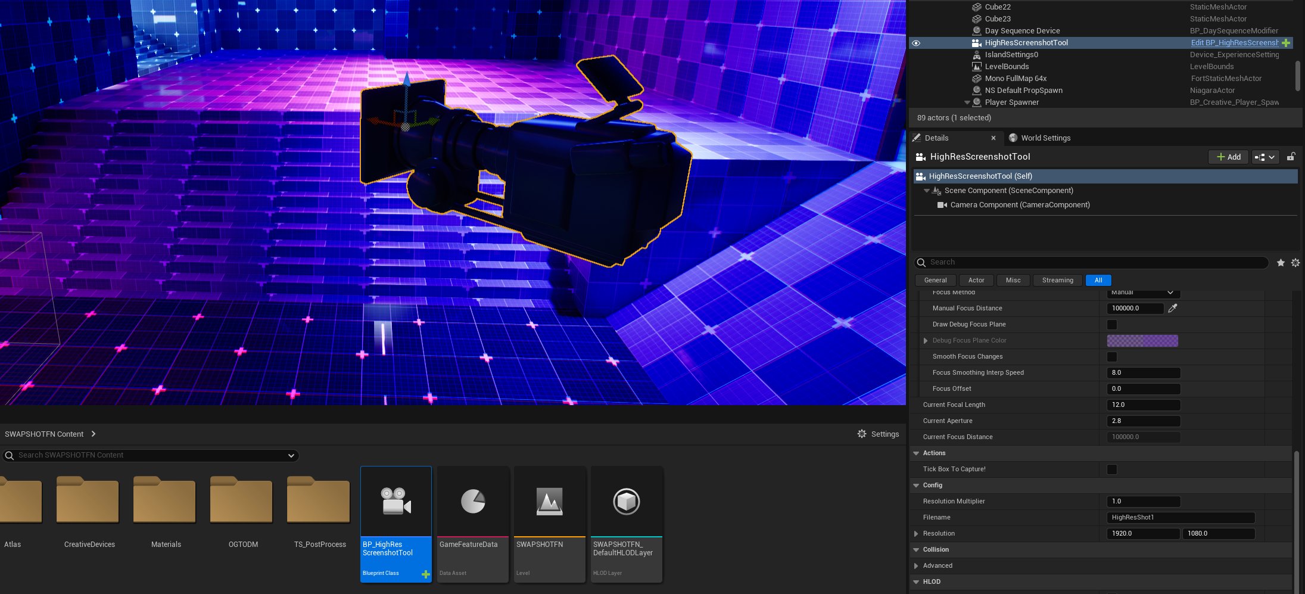
Task: Click the green plus icon on the HighResScreenshotTool row
Action: tap(1286, 43)
